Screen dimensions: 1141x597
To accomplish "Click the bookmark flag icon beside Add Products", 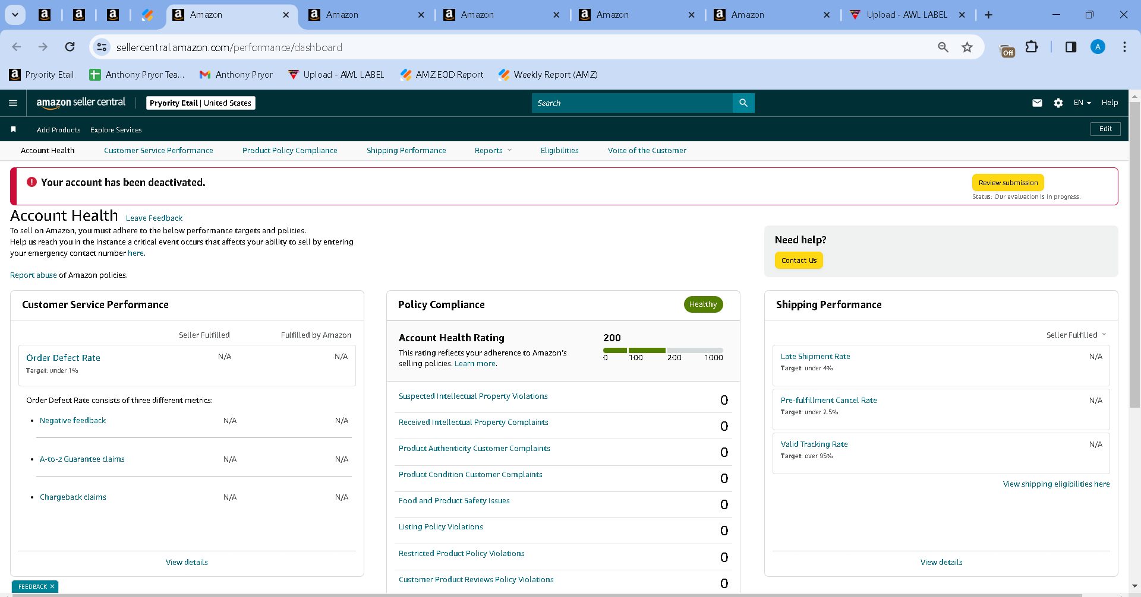I will point(13,129).
